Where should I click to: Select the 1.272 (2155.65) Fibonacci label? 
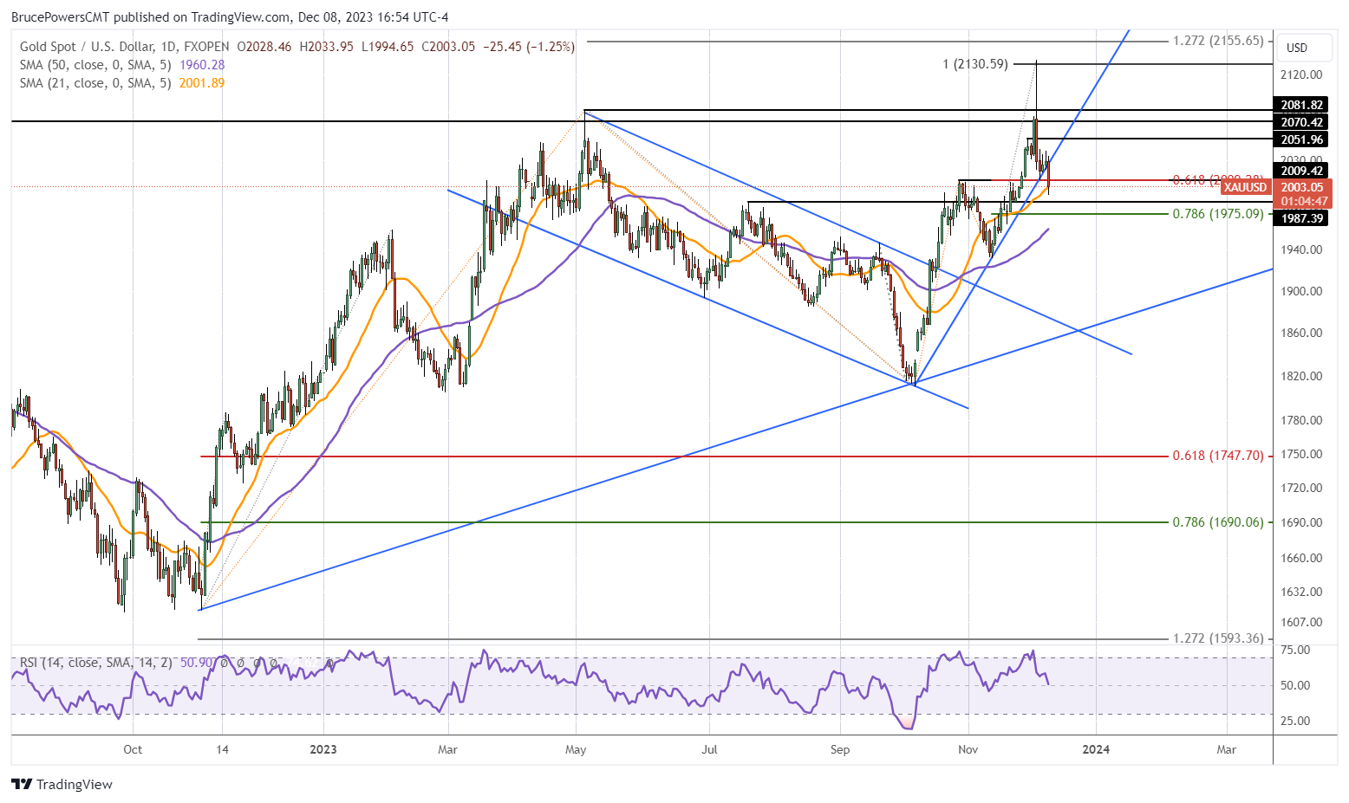pos(1218,41)
